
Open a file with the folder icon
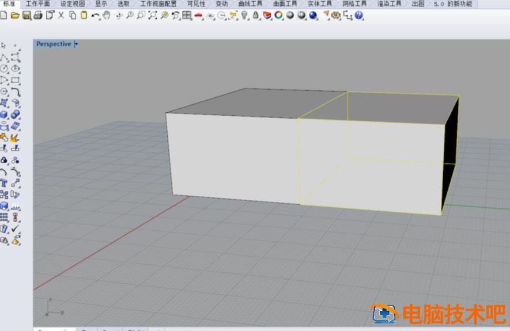[x=14, y=16]
